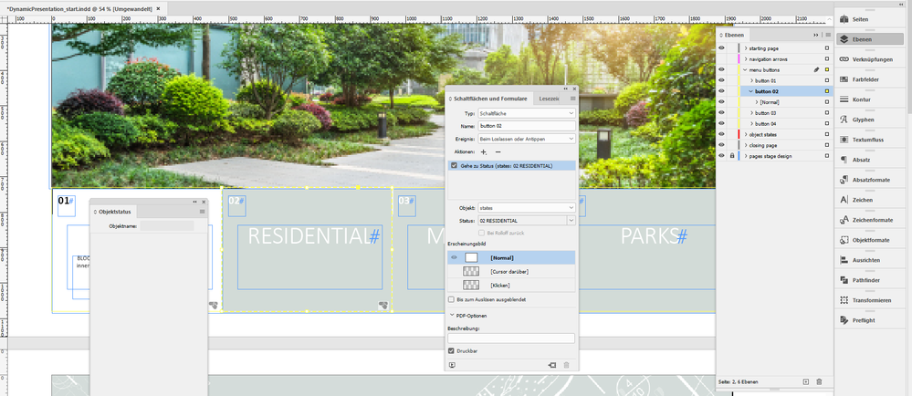Click the Beschreibung text field
This screenshot has width=912, height=396.
tap(511, 339)
